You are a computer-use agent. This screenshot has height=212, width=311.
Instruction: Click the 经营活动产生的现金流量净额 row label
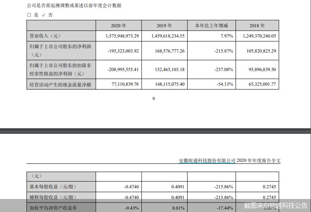coord(60,85)
